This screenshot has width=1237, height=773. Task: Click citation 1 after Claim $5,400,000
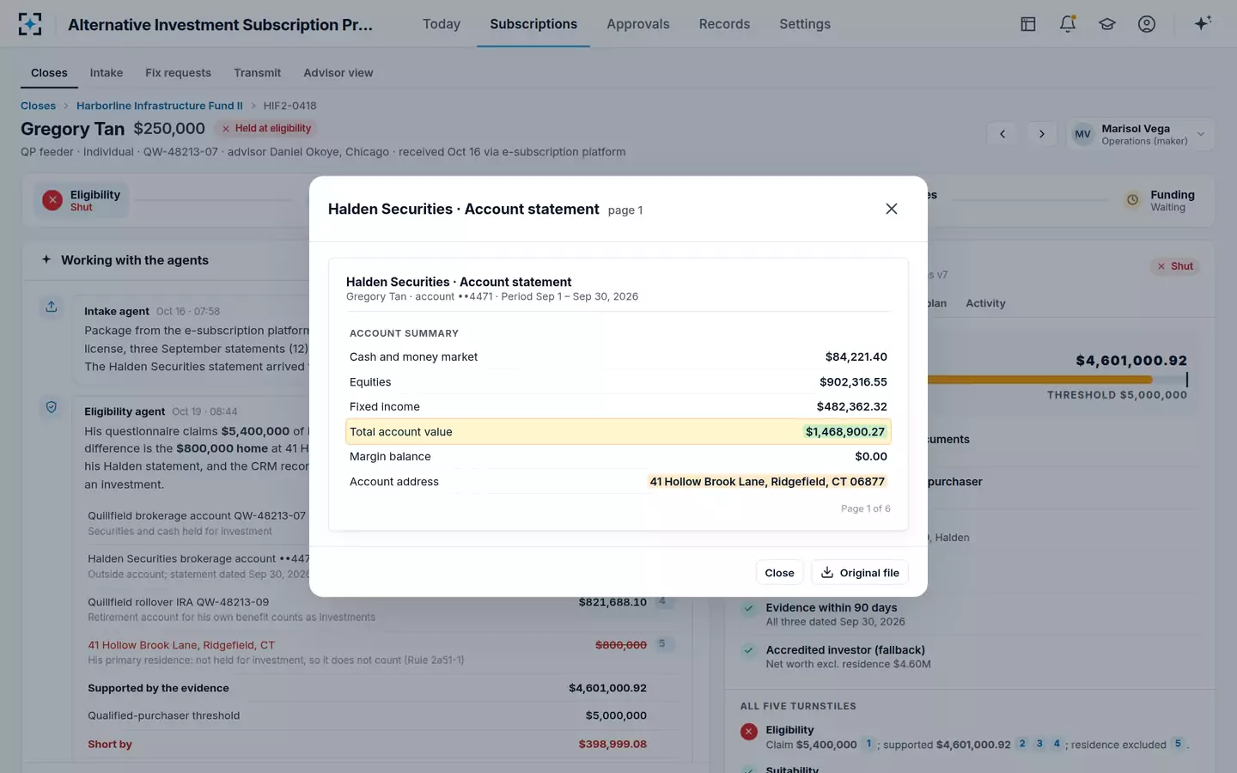pos(868,744)
